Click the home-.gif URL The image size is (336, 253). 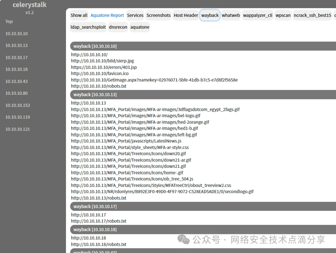coord(127,173)
